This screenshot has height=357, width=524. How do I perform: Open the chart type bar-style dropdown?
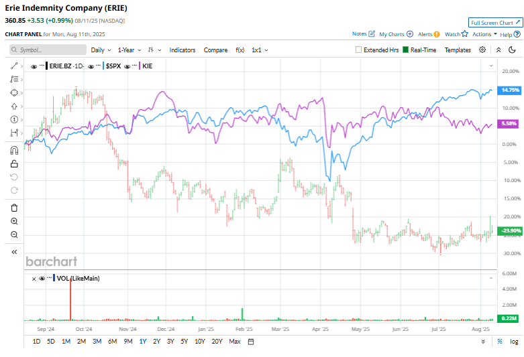click(x=155, y=50)
